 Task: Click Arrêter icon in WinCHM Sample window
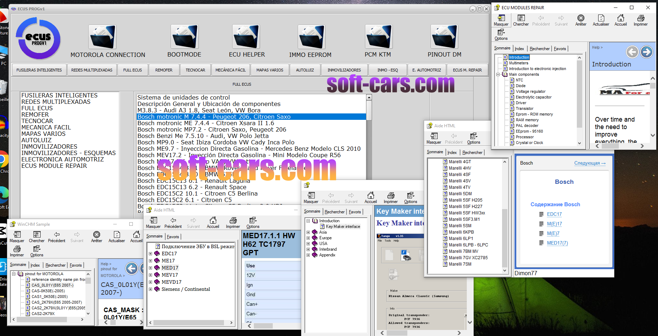[96, 237]
